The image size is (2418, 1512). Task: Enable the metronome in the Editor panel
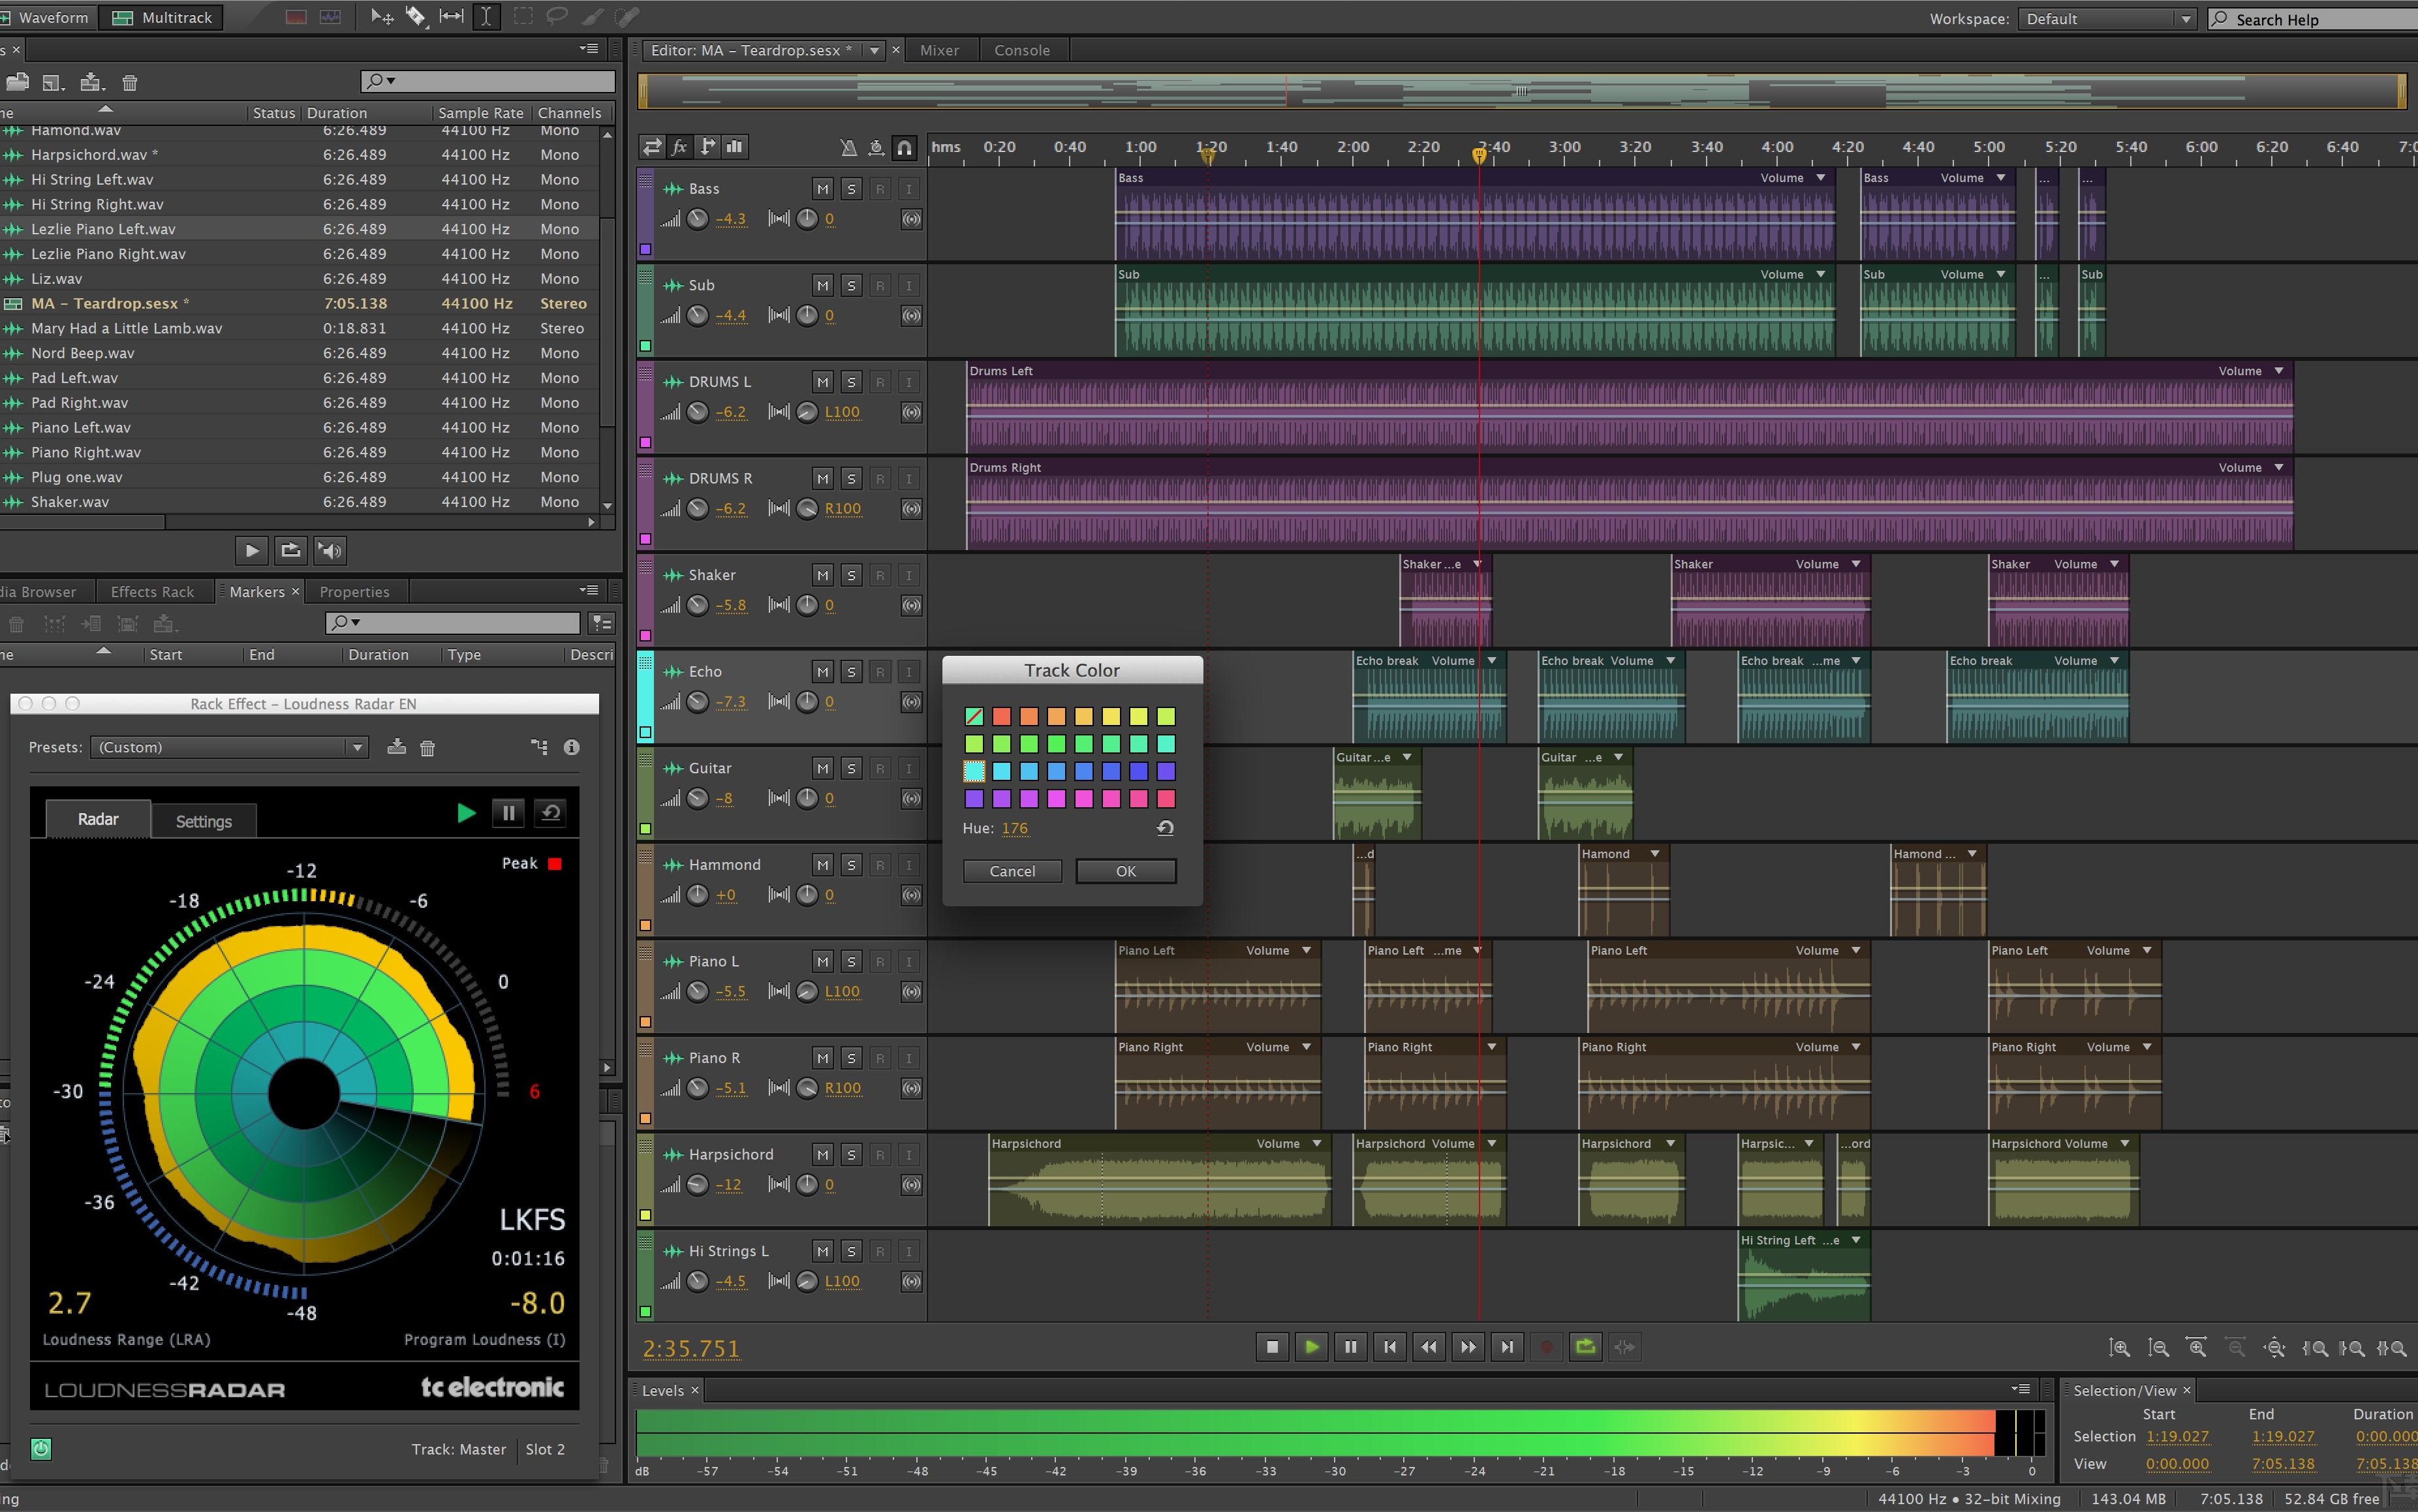(848, 147)
